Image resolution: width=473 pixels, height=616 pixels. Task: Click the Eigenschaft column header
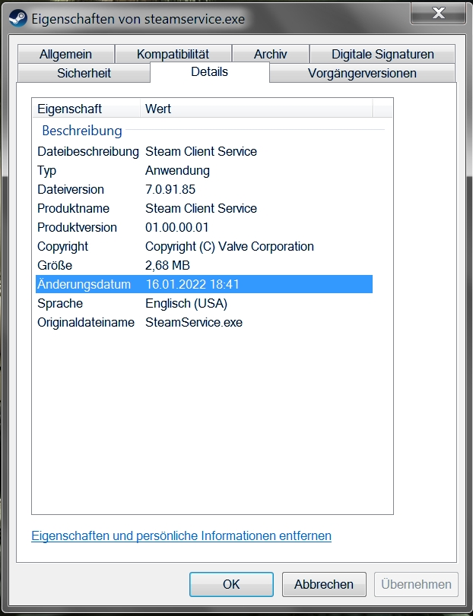[86, 109]
